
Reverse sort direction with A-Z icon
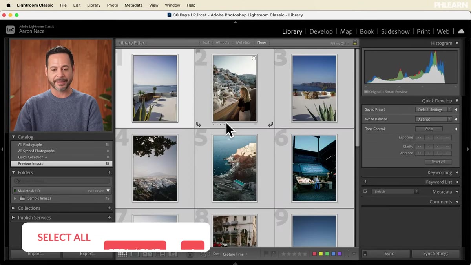click(x=205, y=254)
